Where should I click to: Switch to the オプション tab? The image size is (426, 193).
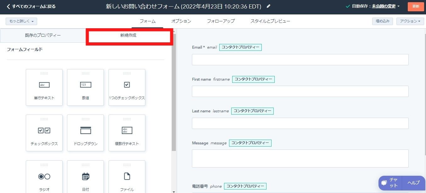181,21
